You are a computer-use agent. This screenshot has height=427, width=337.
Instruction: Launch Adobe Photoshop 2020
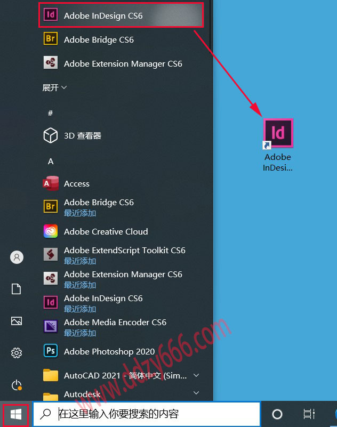point(121,351)
